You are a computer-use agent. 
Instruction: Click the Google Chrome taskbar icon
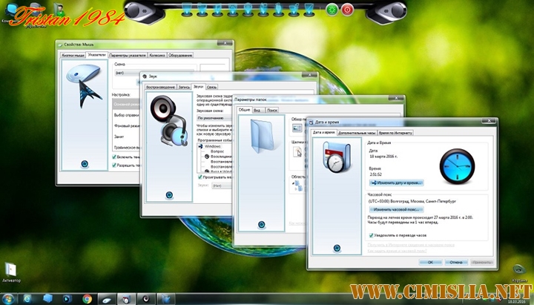point(87,298)
